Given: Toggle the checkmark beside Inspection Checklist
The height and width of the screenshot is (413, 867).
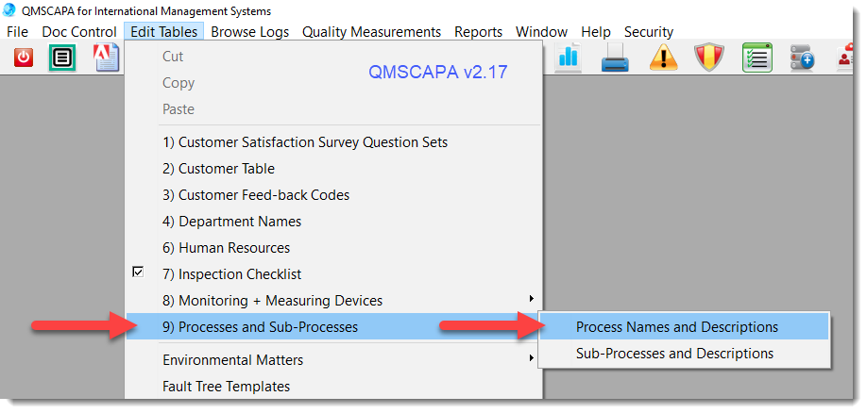Looking at the screenshot, I should [138, 272].
